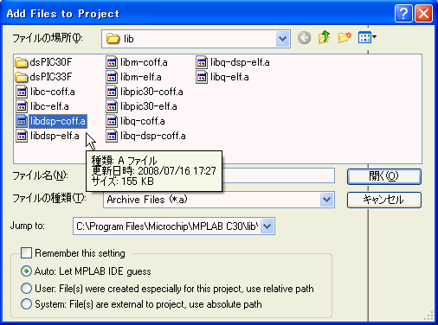
Task: Click the up one level folder icon
Action: point(325,37)
